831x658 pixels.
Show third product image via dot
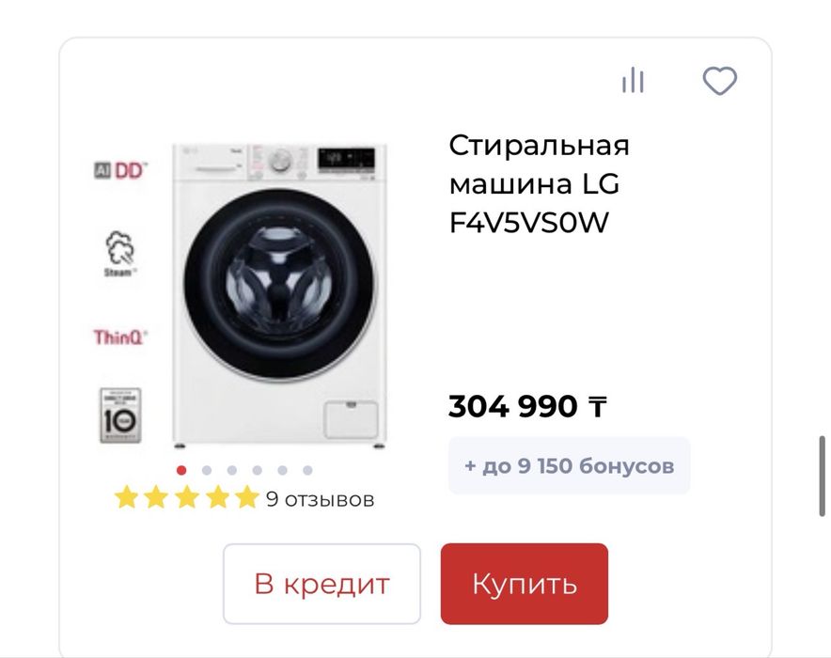pyautogui.click(x=231, y=470)
